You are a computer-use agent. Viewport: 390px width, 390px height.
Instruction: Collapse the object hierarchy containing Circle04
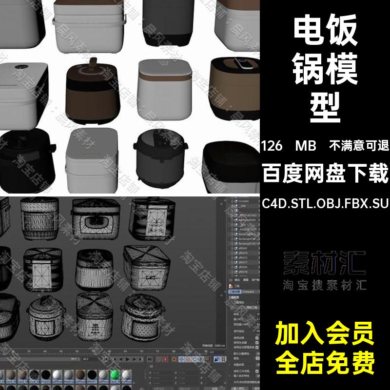pos(232,200)
